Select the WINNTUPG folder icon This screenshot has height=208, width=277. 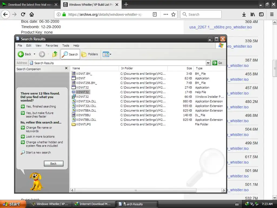click(74, 124)
